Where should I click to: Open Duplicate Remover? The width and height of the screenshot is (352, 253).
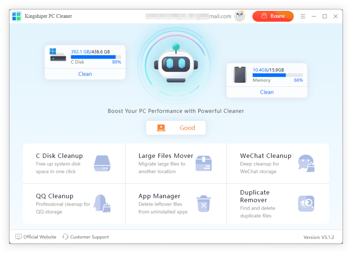click(x=278, y=204)
